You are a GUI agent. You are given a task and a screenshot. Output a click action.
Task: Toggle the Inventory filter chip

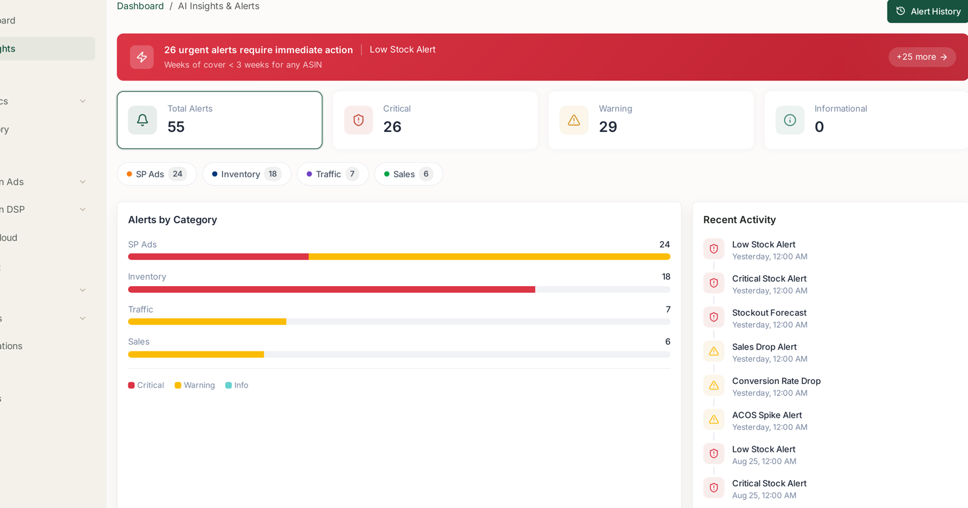[247, 174]
